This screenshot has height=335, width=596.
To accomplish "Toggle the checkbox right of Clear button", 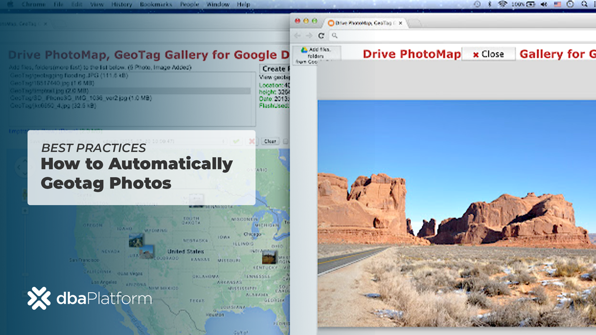I will [285, 141].
